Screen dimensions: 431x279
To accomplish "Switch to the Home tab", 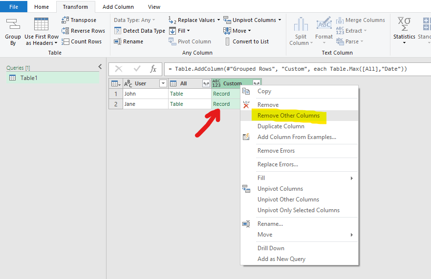I will point(42,6).
